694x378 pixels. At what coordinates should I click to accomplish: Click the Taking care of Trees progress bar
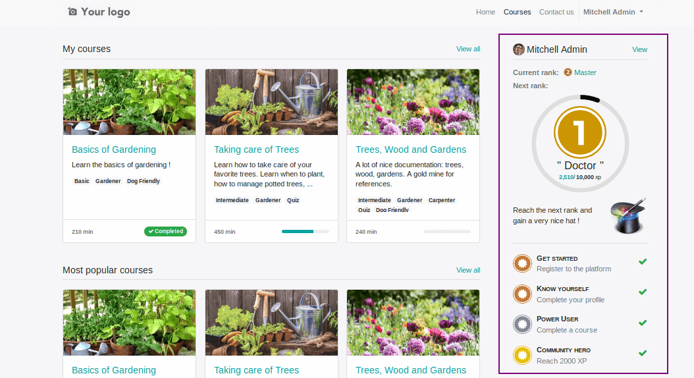point(306,232)
